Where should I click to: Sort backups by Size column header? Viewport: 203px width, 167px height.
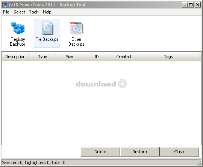[x=70, y=57]
